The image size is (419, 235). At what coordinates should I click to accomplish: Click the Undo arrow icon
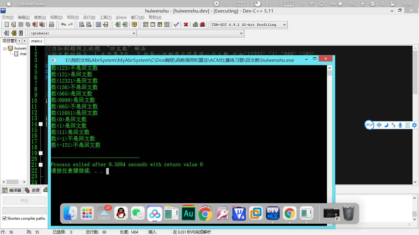pyautogui.click(x=63, y=24)
